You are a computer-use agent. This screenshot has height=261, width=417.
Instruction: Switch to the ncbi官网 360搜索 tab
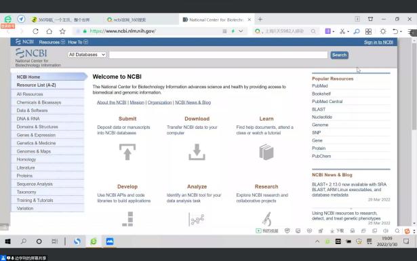[x=127, y=20]
